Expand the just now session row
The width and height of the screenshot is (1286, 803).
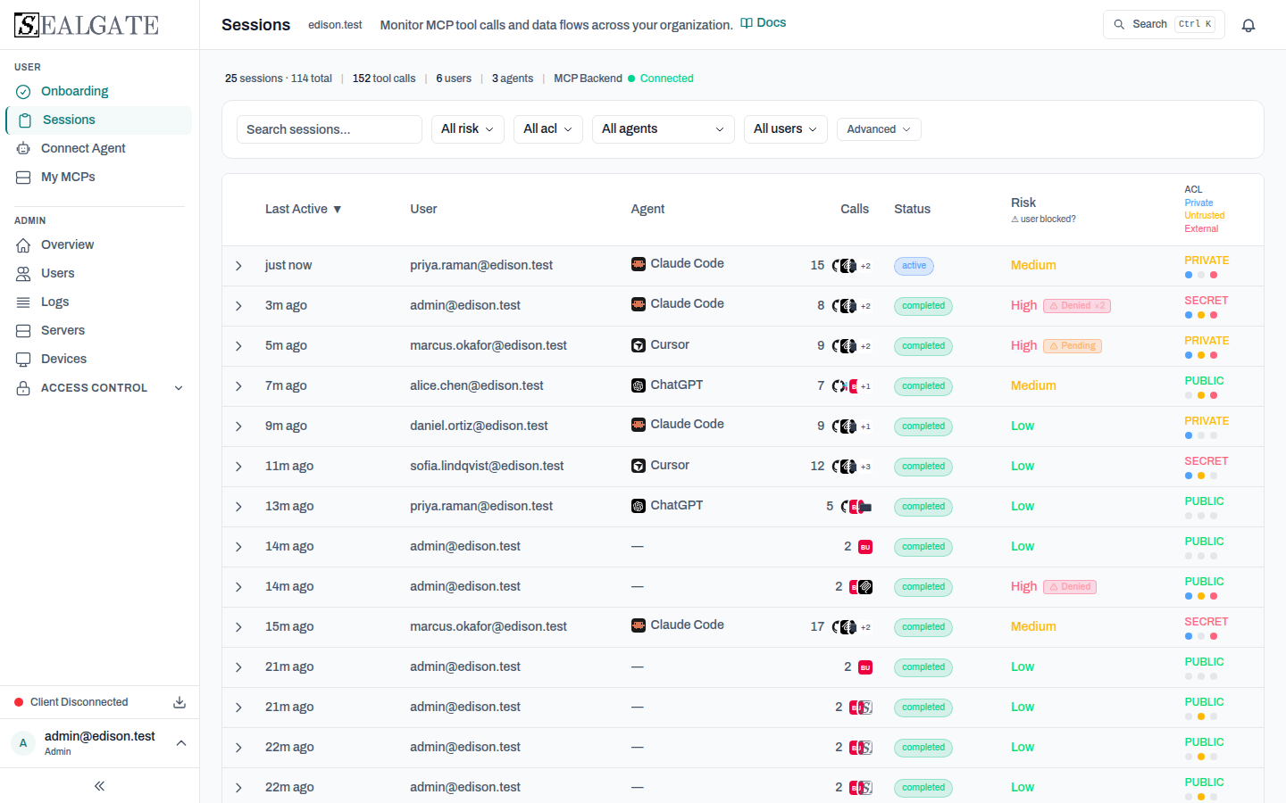click(x=238, y=266)
